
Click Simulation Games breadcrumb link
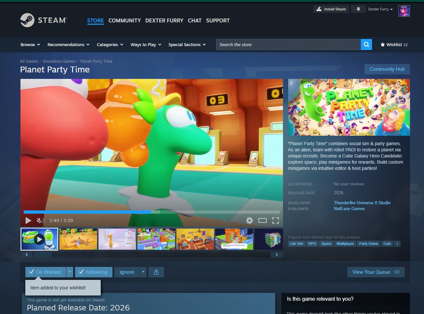(x=59, y=61)
